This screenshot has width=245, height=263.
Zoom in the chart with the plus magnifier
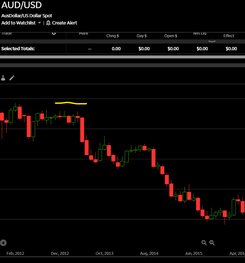coord(212,243)
